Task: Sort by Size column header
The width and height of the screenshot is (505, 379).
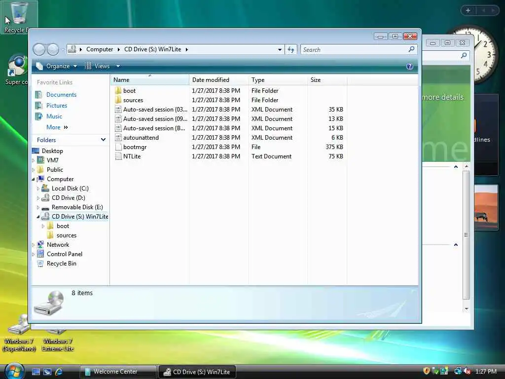Action: [327, 80]
